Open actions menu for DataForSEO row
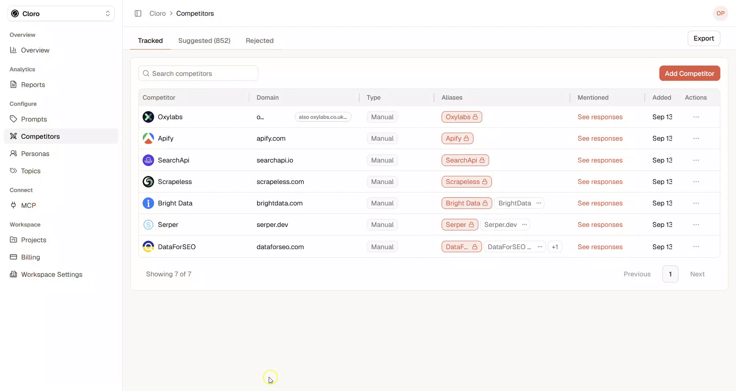The width and height of the screenshot is (736, 391). [x=696, y=247]
